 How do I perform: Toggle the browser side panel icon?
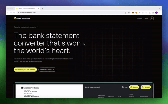point(153,13)
